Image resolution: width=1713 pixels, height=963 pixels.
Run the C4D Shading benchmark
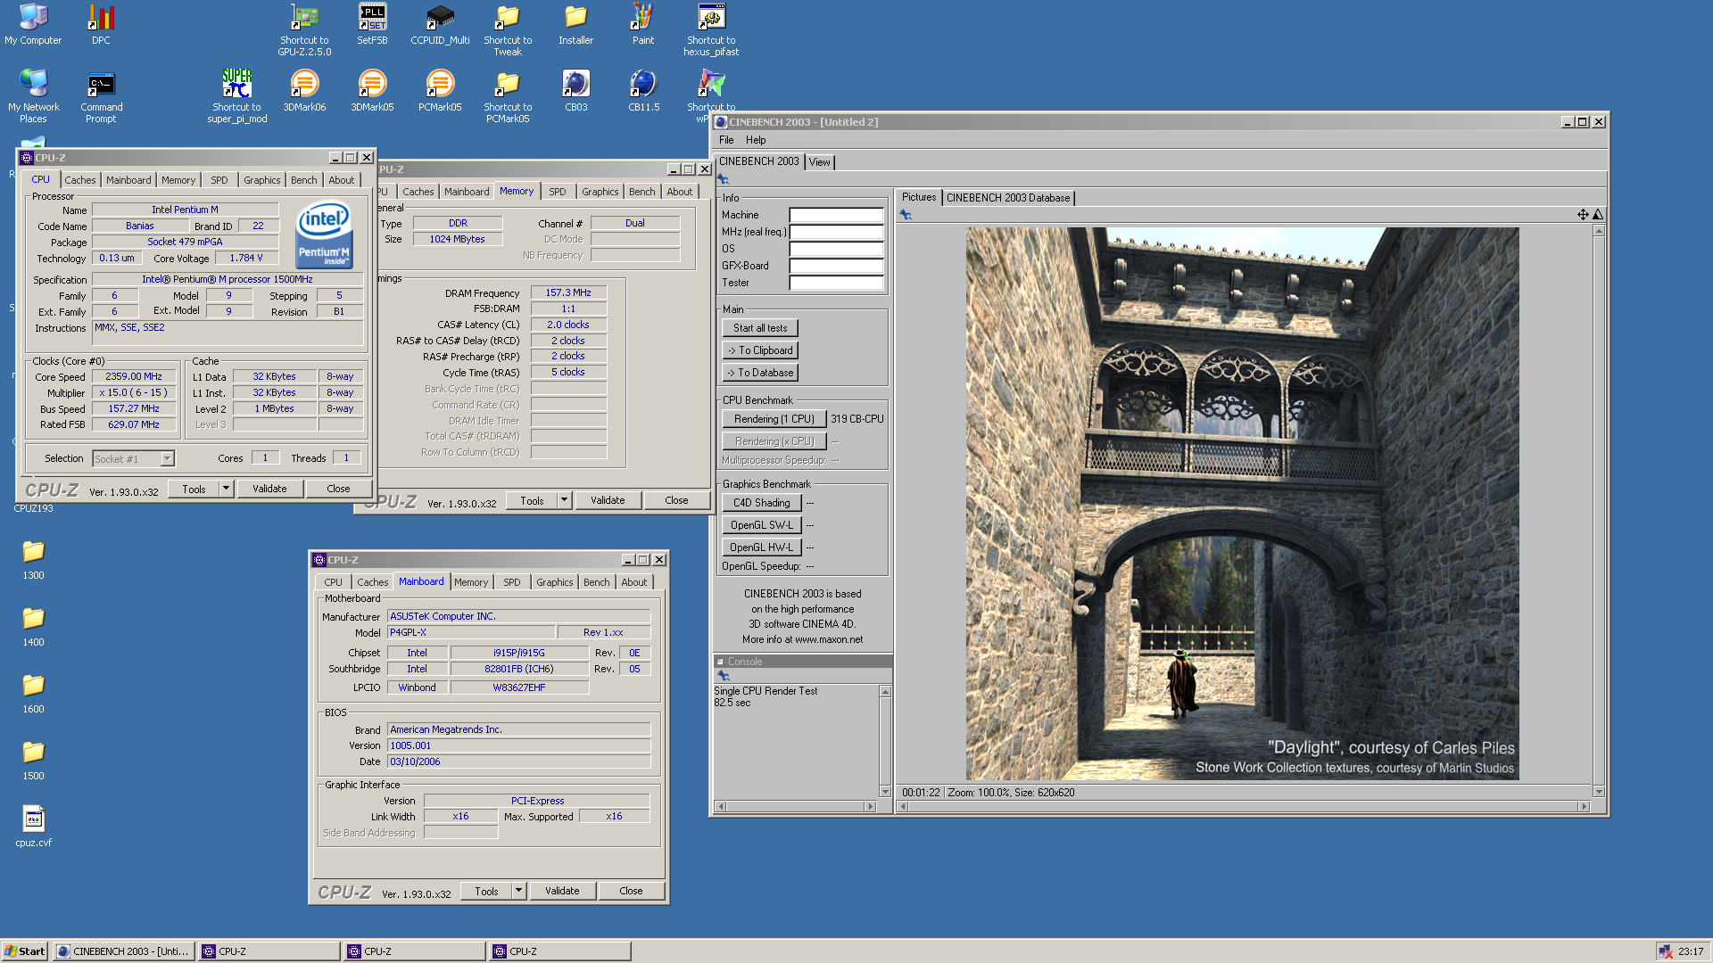pos(762,503)
